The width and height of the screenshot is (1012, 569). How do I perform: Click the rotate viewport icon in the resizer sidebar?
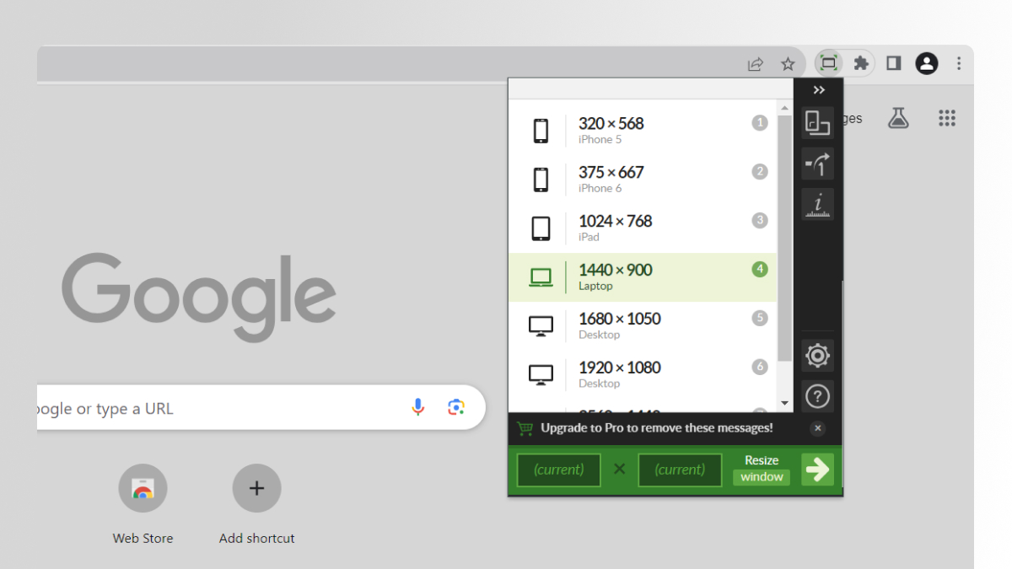[x=818, y=123]
